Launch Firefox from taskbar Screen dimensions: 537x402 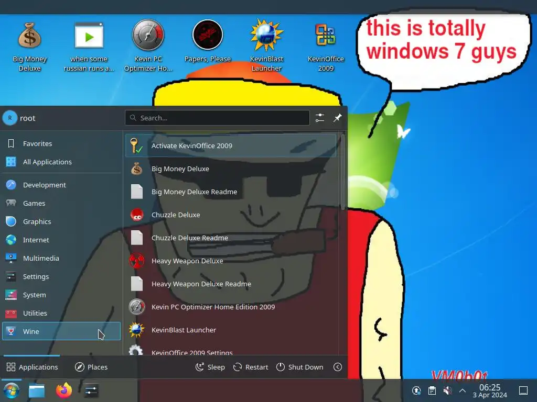[x=64, y=390]
